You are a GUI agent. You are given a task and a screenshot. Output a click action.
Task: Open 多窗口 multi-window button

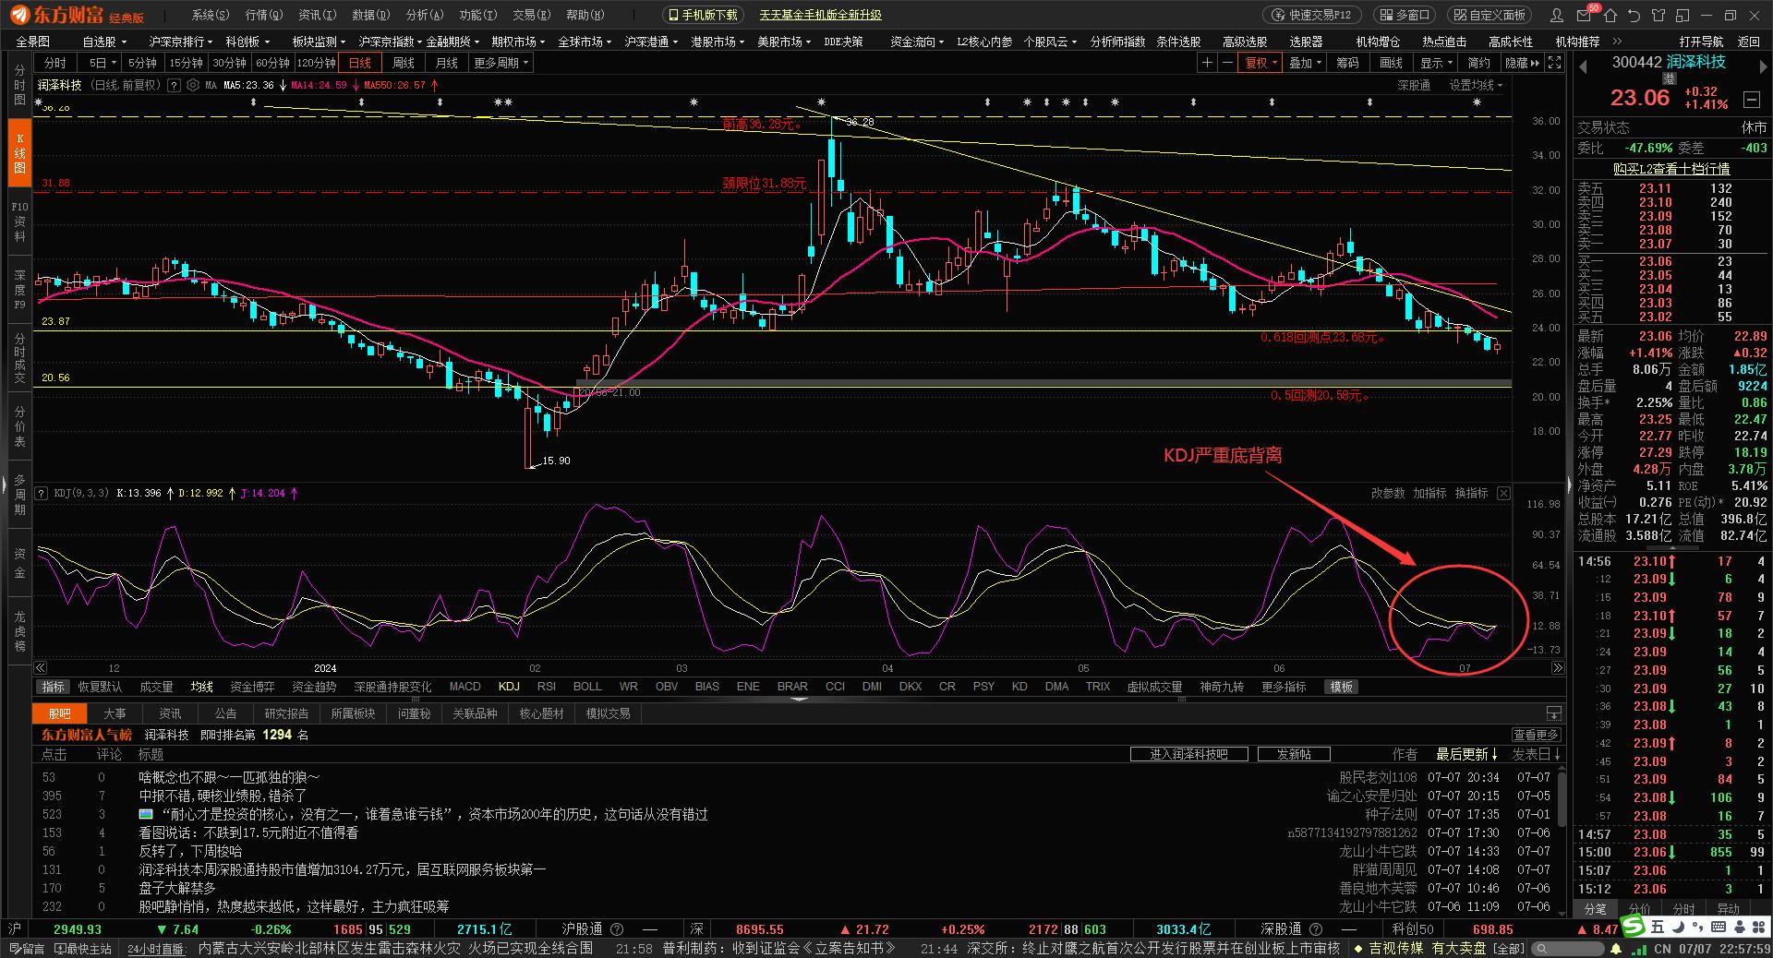[x=1403, y=15]
